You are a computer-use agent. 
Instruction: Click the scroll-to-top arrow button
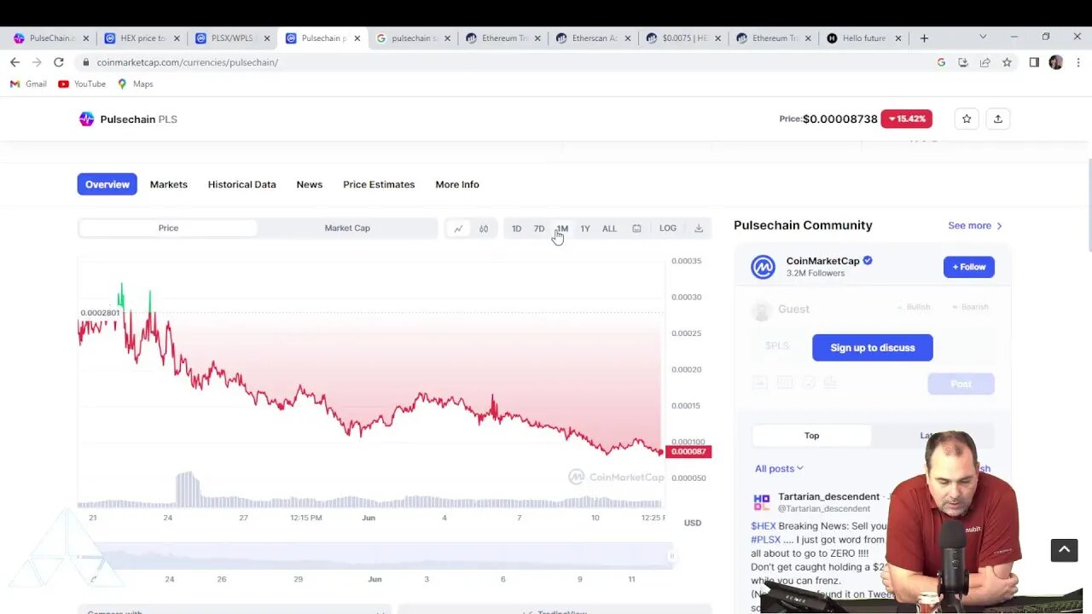tap(1064, 550)
